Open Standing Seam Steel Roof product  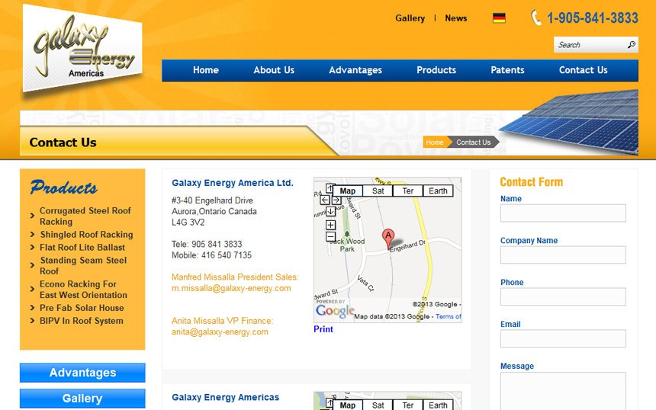[83, 265]
